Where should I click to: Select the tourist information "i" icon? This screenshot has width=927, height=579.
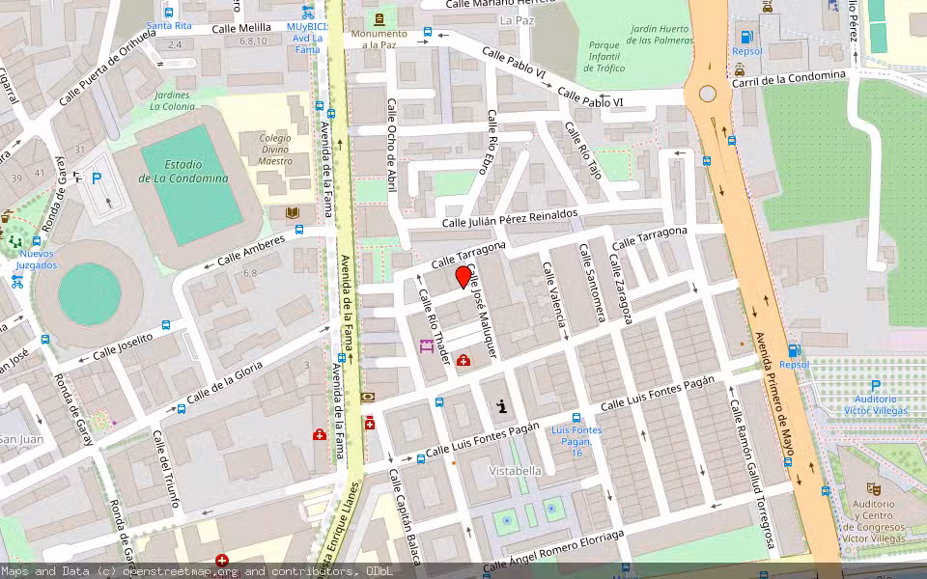tap(501, 406)
